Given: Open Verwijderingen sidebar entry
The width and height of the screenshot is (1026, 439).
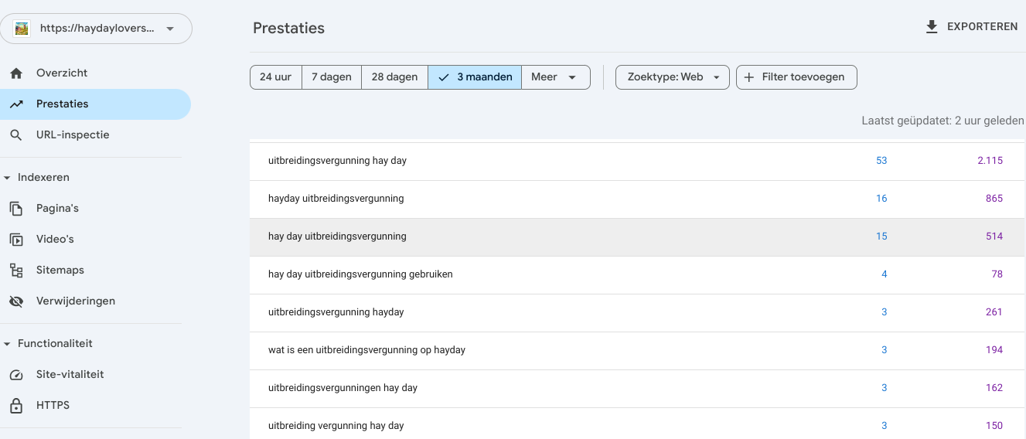Looking at the screenshot, I should tap(95, 301).
